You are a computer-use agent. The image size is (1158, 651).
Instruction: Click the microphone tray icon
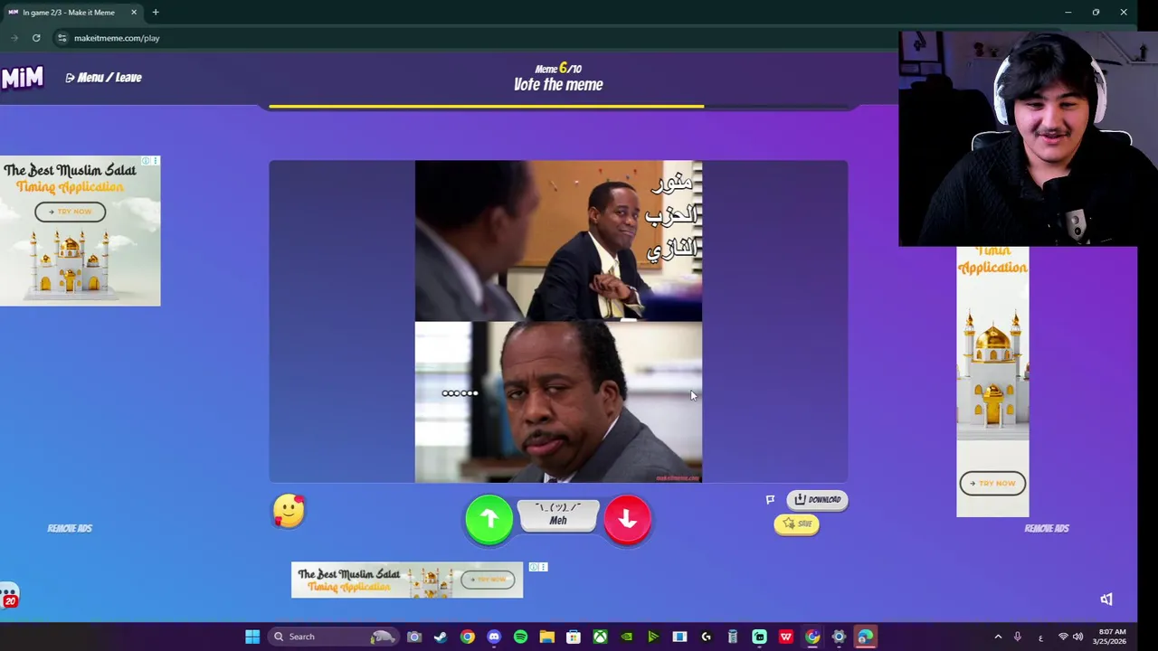coord(1018,637)
